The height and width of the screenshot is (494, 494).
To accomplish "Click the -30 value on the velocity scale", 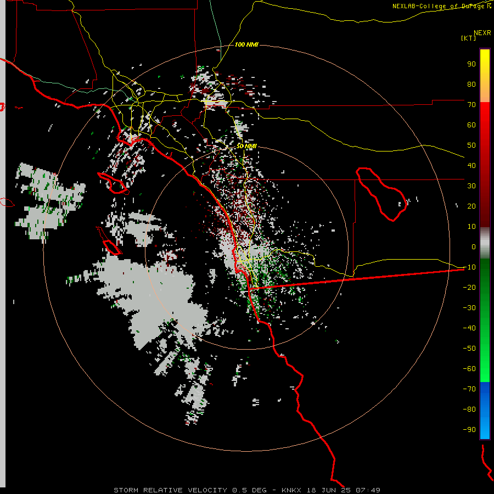I will click(469, 308).
